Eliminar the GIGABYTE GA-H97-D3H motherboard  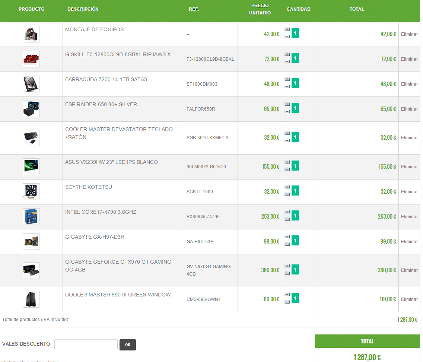click(x=409, y=242)
